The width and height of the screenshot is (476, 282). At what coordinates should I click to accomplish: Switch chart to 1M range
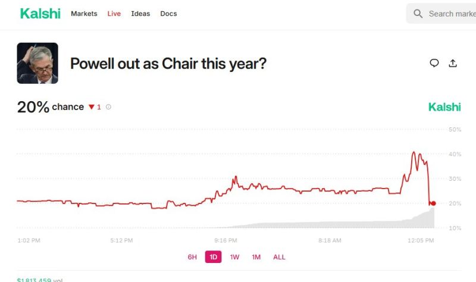(x=256, y=257)
